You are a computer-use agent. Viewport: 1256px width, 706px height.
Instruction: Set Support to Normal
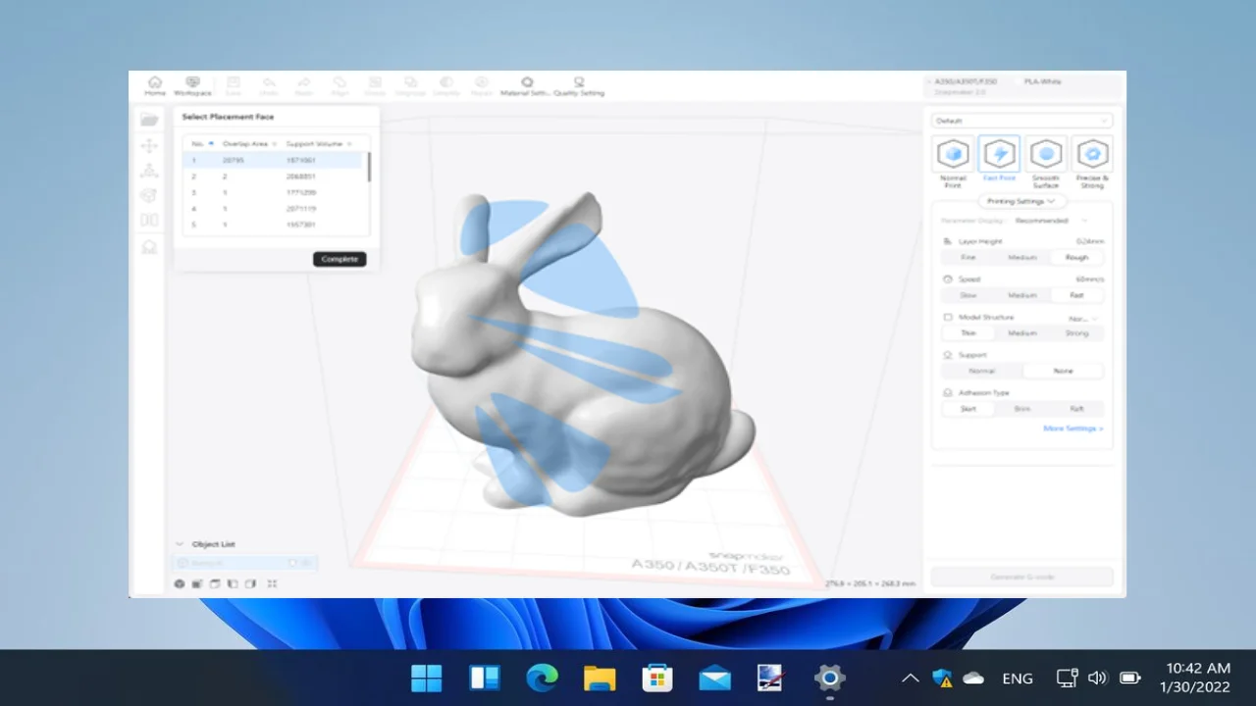click(x=982, y=371)
